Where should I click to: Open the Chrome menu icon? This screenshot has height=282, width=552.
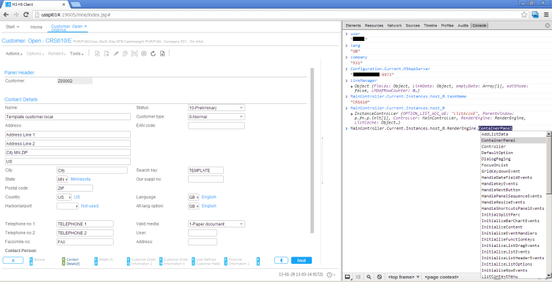tap(546, 15)
